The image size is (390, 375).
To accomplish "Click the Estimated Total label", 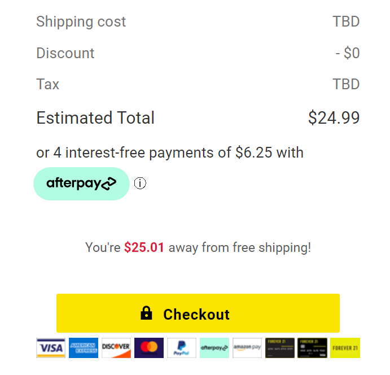I will click(x=95, y=118).
